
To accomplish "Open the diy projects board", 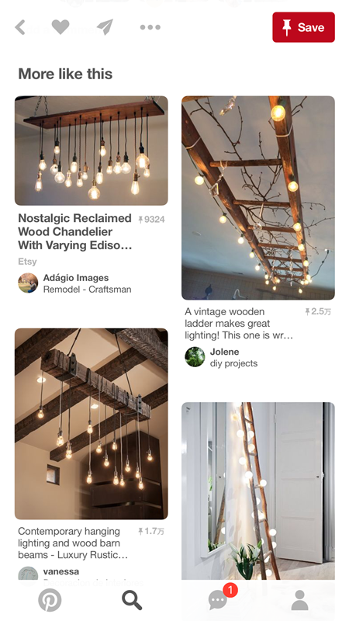I will click(233, 363).
